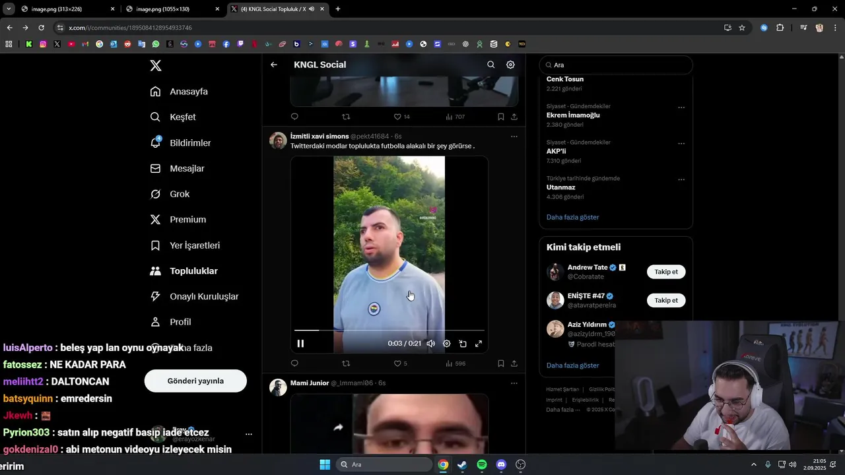This screenshot has width=845, height=475.
Task: Show more follow suggestions link
Action: coord(573,365)
